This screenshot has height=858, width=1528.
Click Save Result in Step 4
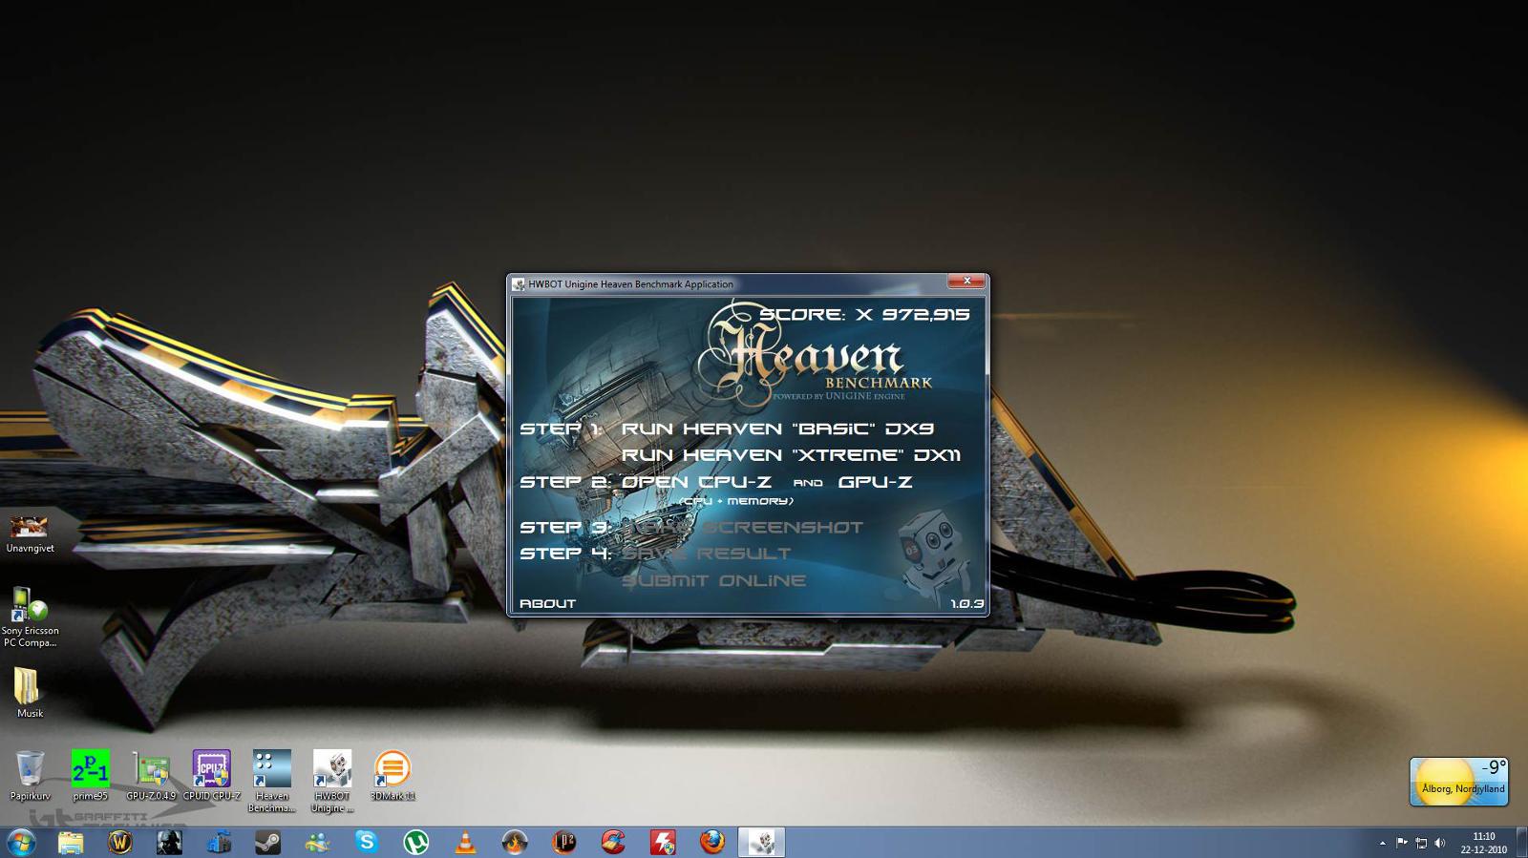(706, 554)
